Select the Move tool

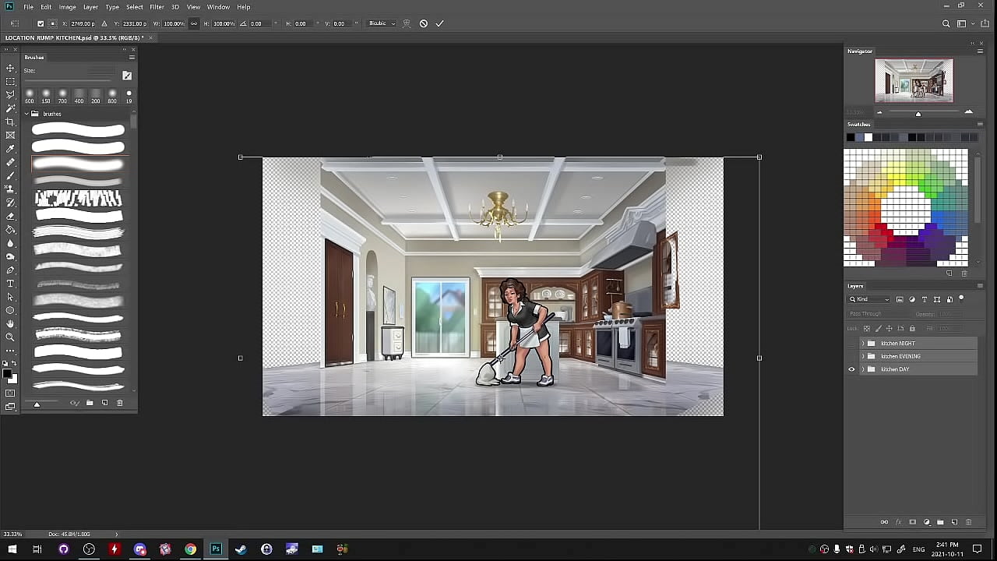coord(10,69)
